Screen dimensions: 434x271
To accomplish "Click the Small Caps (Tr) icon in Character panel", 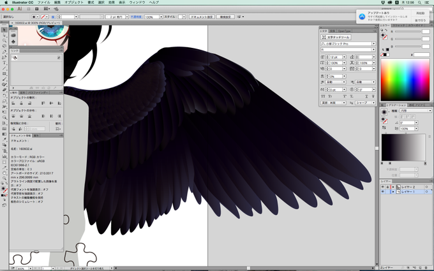I will 330,96.
